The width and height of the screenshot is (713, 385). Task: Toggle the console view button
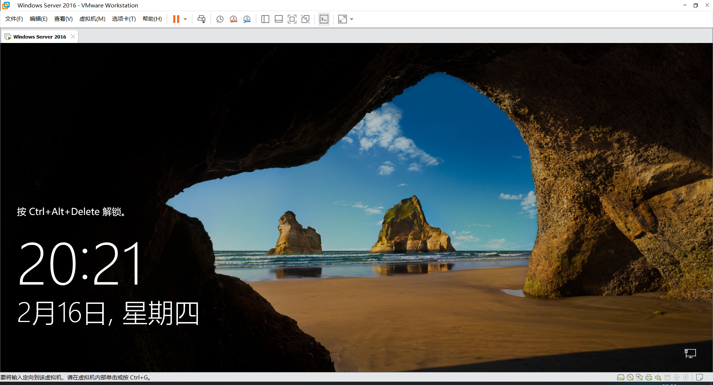point(324,19)
